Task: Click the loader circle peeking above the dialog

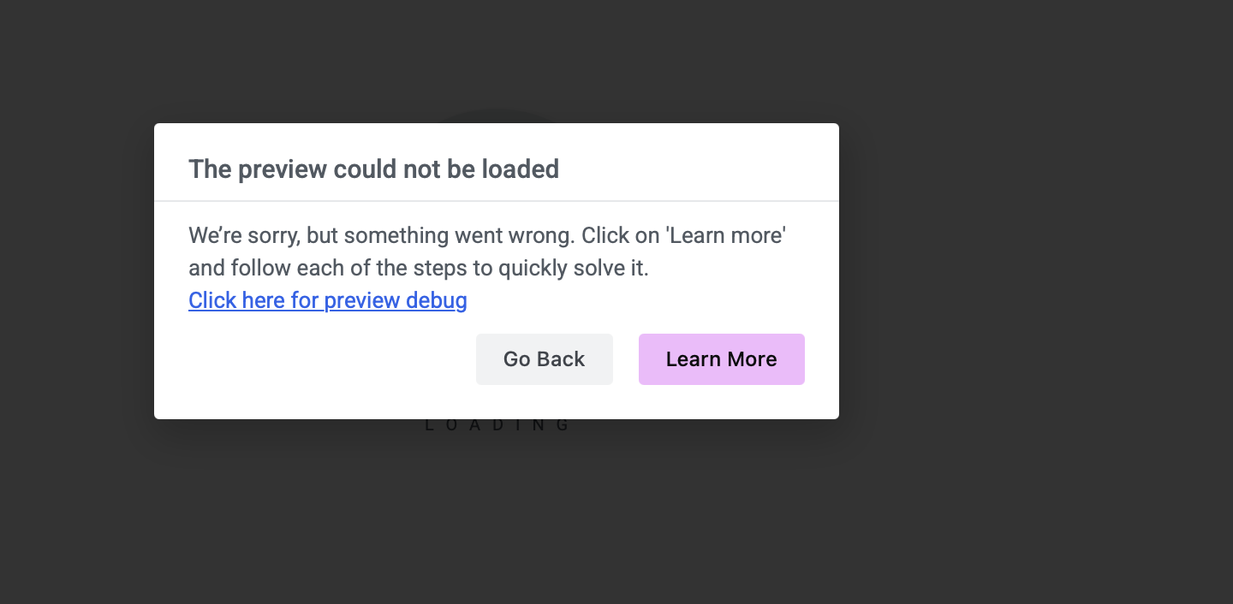Action: click(497, 116)
